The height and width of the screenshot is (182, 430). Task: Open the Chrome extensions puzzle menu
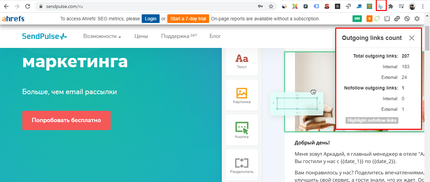point(391,6)
